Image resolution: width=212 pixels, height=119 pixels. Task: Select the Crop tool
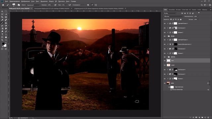2,17
